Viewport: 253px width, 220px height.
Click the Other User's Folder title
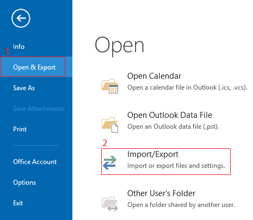[161, 193]
